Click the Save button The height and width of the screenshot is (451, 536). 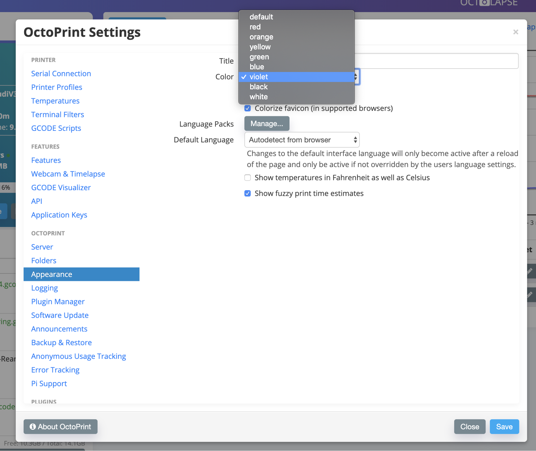point(504,427)
